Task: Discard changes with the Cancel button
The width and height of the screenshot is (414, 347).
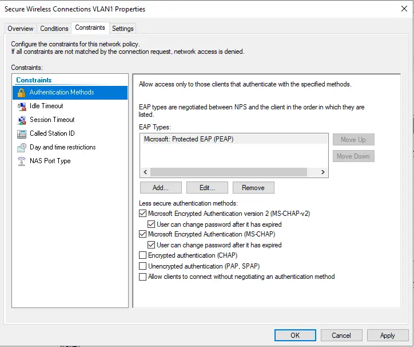Action: 341,336
